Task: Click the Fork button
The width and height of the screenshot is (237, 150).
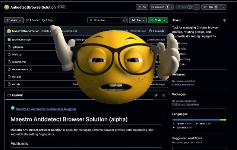Action: point(185,7)
